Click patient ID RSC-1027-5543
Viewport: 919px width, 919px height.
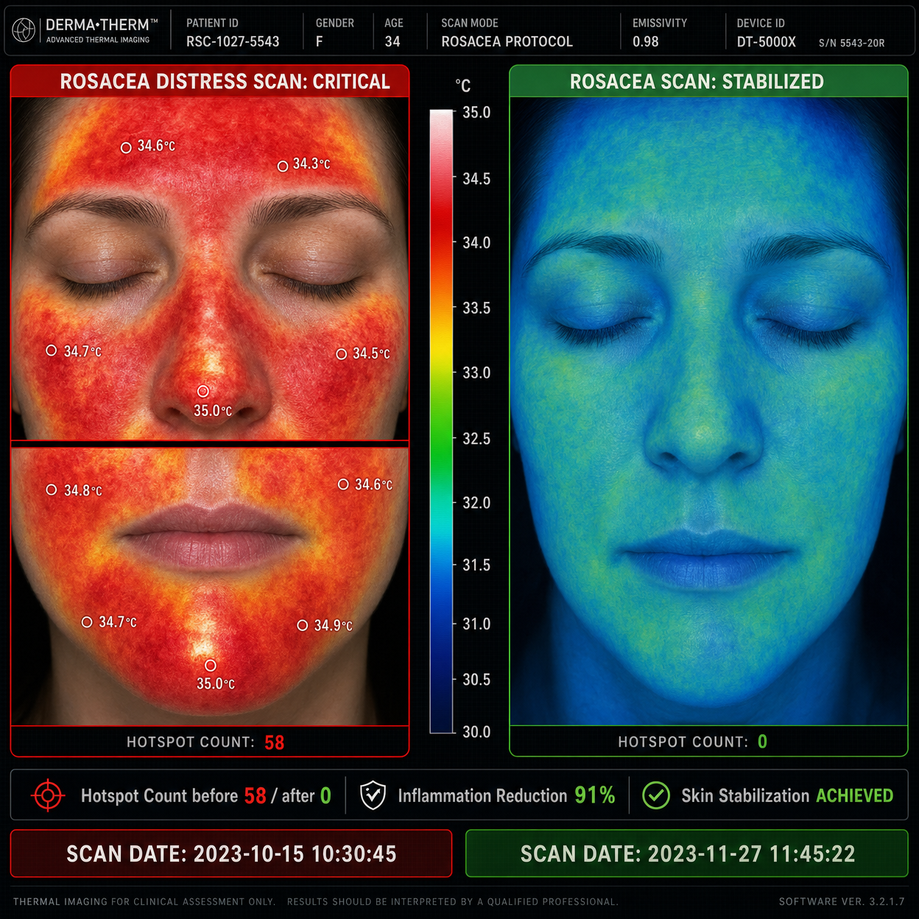[x=233, y=42]
